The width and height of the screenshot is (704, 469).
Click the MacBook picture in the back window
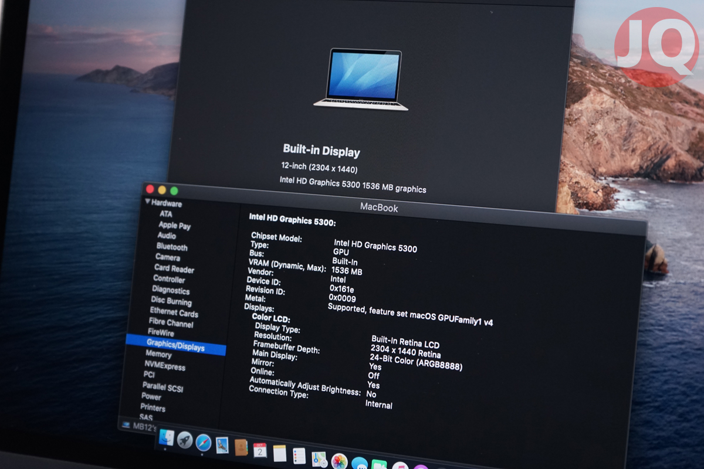(x=361, y=79)
